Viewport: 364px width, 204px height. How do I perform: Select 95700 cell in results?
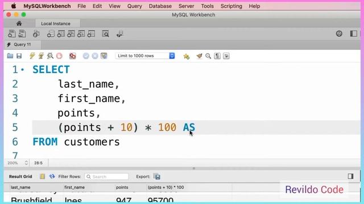[x=160, y=200]
